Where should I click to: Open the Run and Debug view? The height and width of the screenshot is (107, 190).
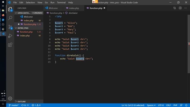[x=10, y=36]
